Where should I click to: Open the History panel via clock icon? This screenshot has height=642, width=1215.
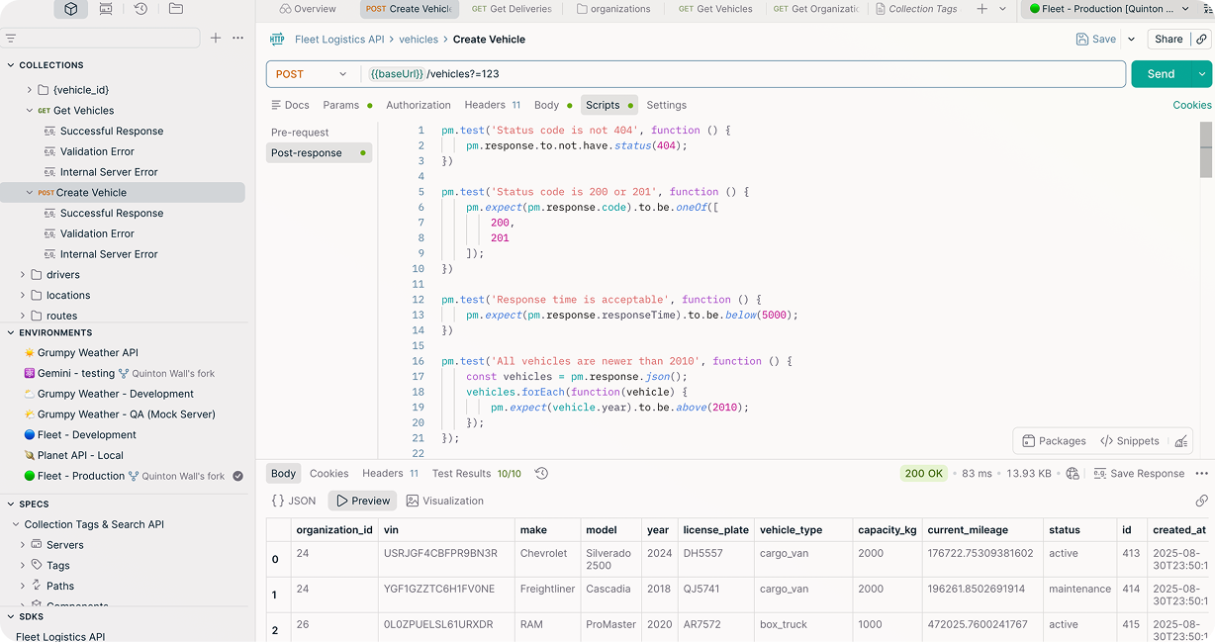141,8
